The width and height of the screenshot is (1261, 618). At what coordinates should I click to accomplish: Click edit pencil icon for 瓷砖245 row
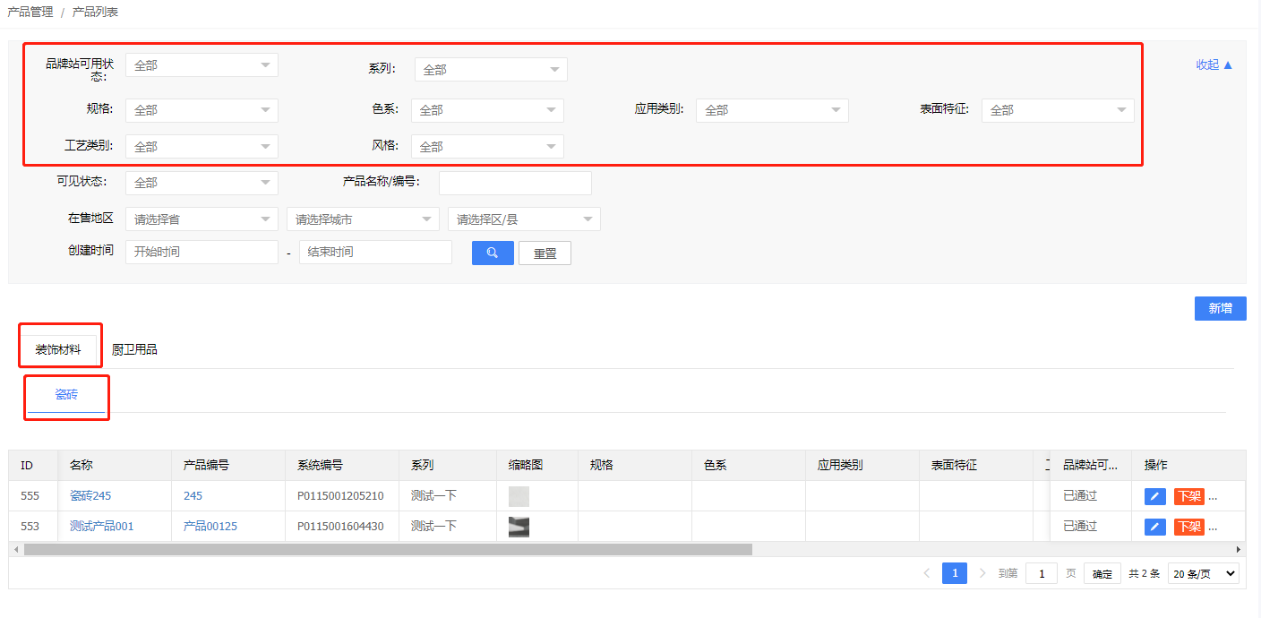pyautogui.click(x=1155, y=496)
